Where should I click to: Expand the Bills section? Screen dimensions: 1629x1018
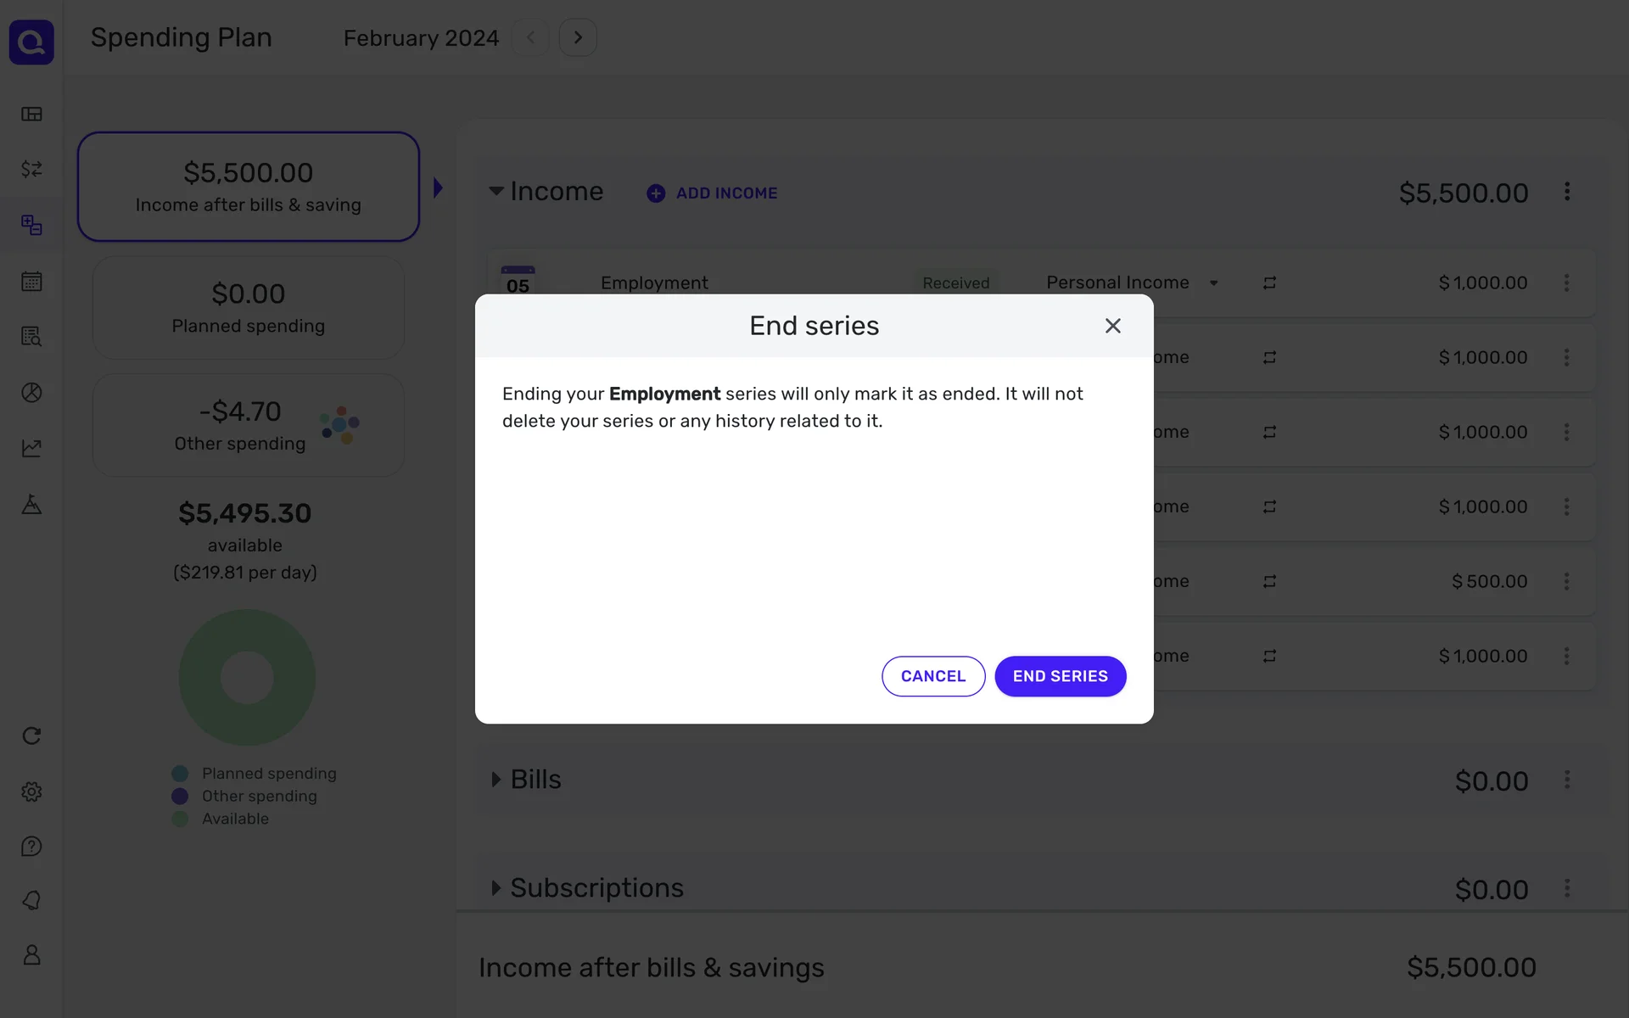(x=496, y=780)
